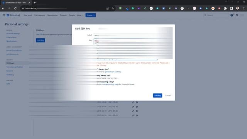The height and width of the screenshot is (139, 247).
Task: Click Add key button in the dialog
Action: (x=157, y=95)
